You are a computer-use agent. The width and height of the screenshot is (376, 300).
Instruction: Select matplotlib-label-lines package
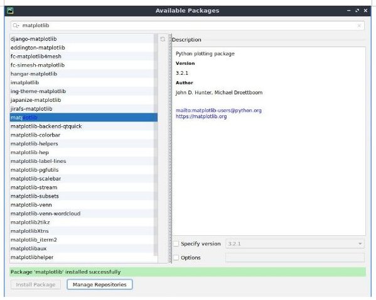pos(83,161)
